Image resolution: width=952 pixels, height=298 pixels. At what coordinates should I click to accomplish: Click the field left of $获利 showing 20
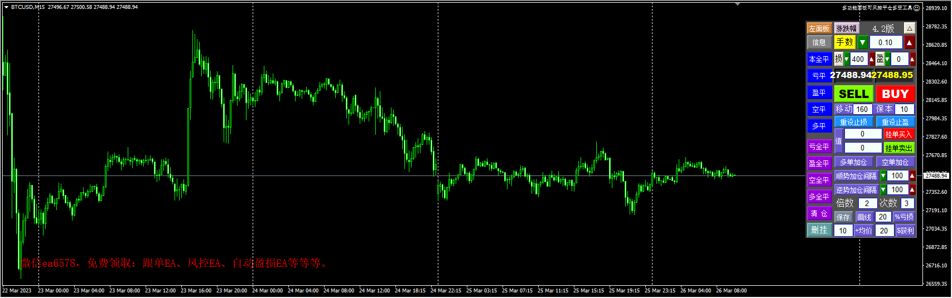885,231
